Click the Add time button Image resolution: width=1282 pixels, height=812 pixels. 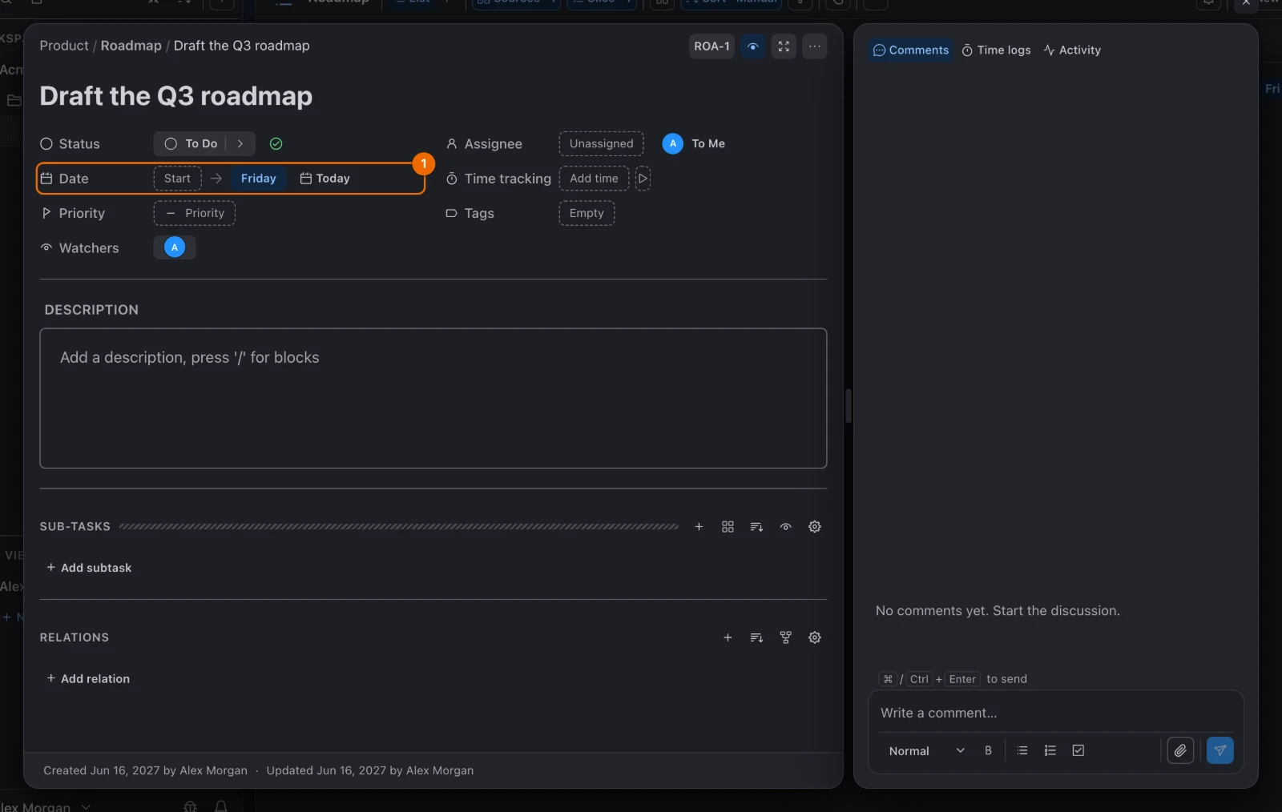coord(594,179)
